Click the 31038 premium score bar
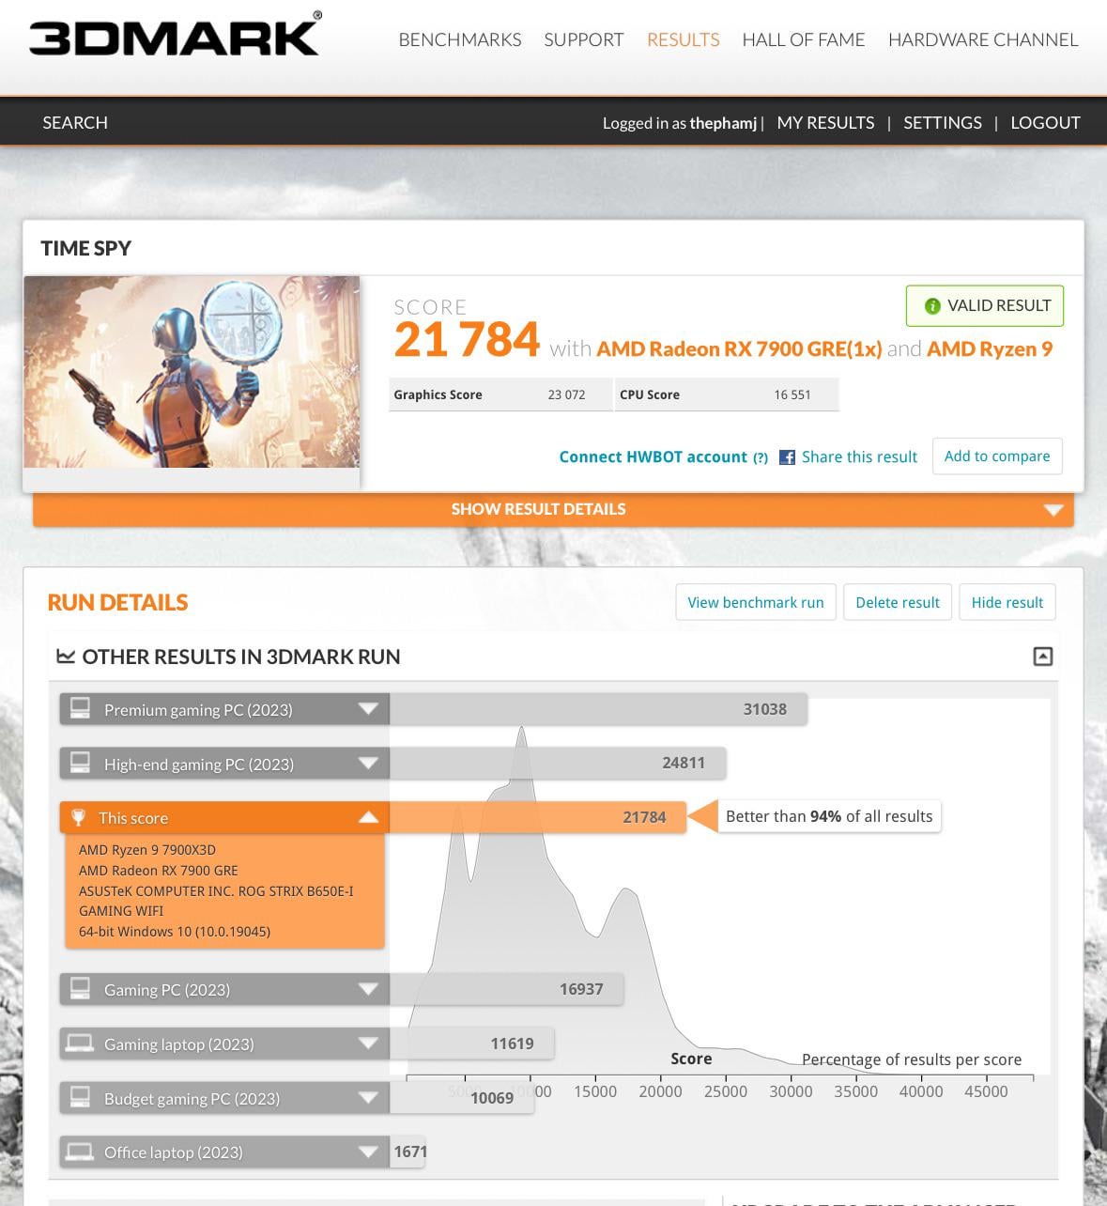 [598, 709]
